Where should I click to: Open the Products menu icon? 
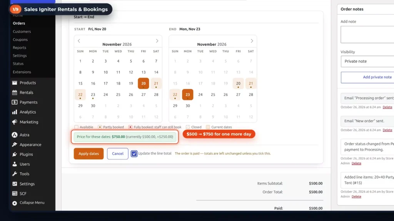15,83
